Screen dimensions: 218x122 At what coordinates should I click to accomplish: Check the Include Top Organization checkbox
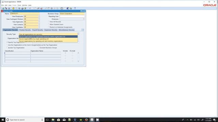pos(7,48)
